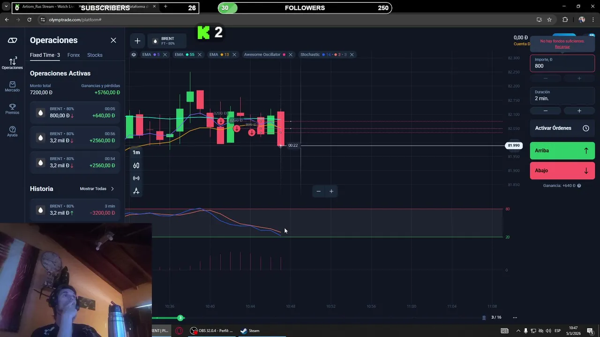
Task: Show all history with Mostrar Todas
Action: (x=97, y=189)
